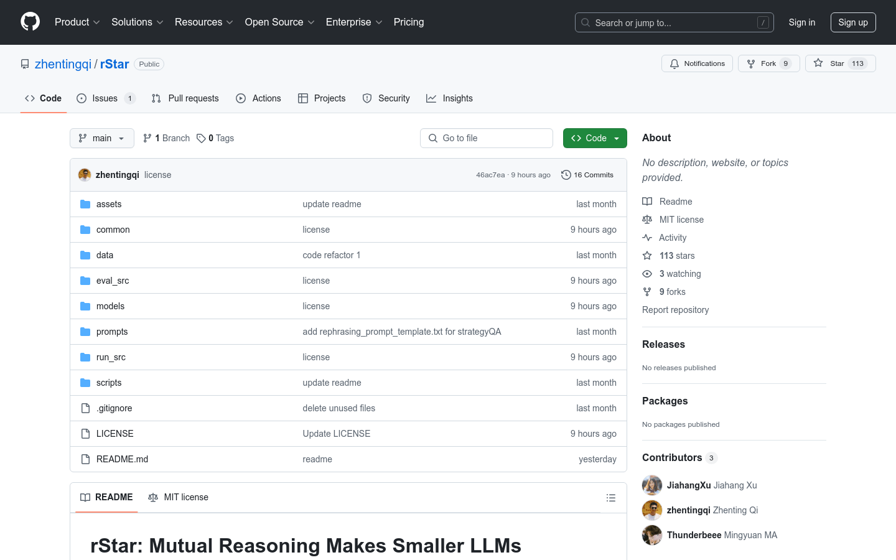Click the repository icon beside zhentingqi
The image size is (896, 560).
[25, 64]
